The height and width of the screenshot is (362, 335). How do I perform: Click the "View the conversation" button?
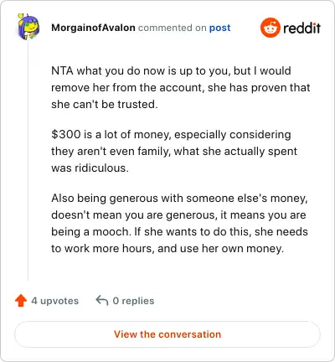(167, 334)
